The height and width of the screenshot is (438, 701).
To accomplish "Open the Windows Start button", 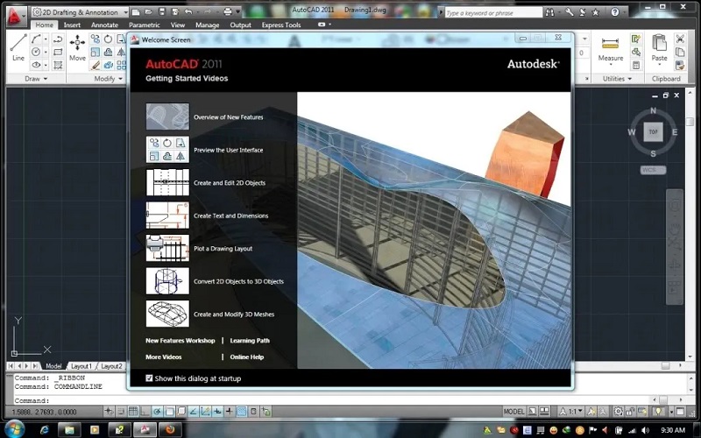I will click(15, 429).
